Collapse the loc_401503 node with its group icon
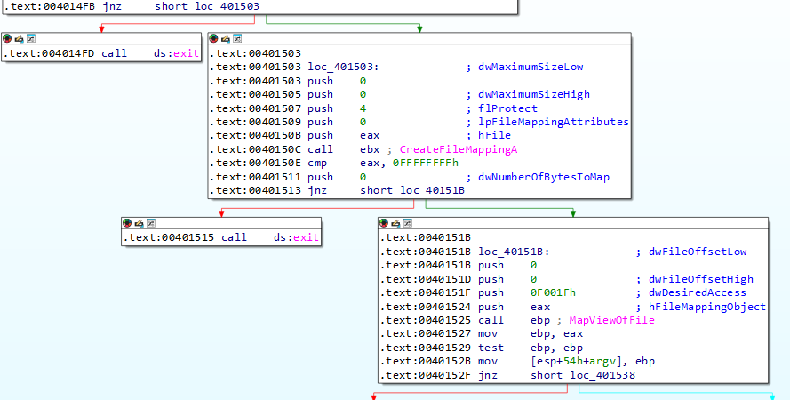Screen dimensions: 790x400 pos(236,40)
